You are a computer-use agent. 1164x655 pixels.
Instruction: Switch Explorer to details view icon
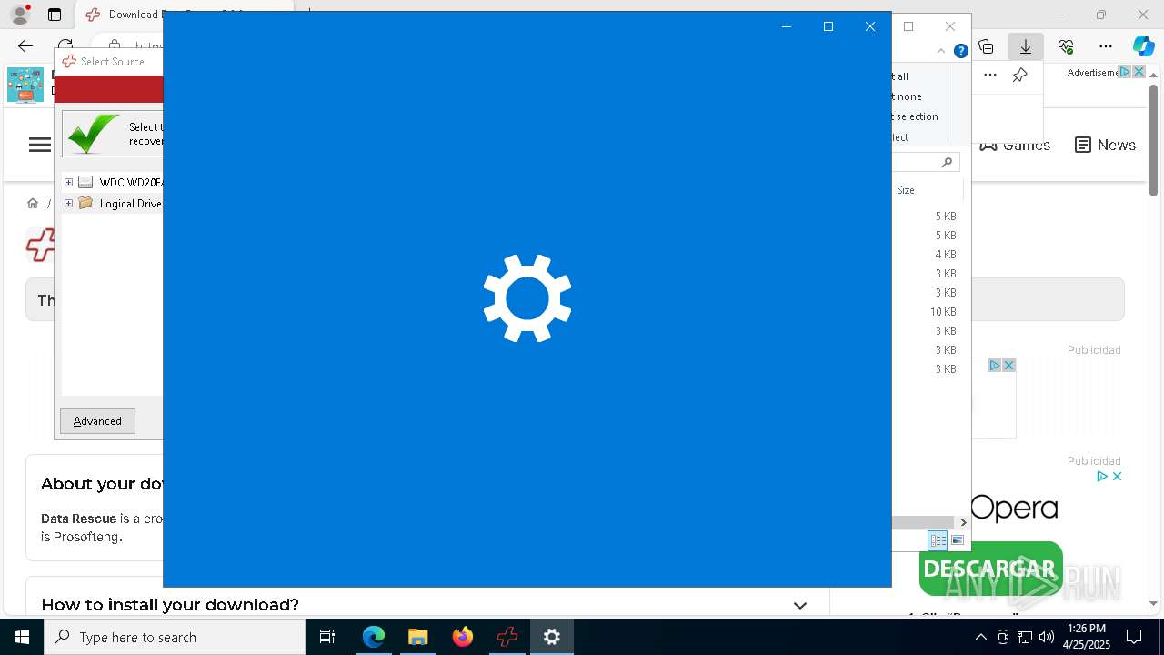click(x=938, y=540)
